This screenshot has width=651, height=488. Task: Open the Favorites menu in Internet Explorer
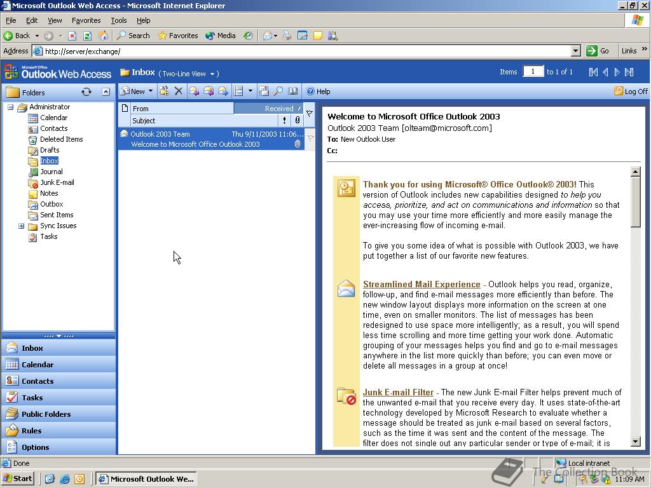(x=86, y=20)
